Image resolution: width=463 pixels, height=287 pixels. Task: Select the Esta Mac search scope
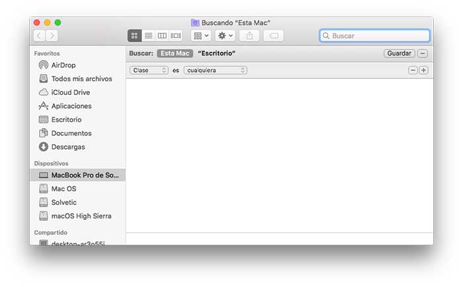coord(175,53)
